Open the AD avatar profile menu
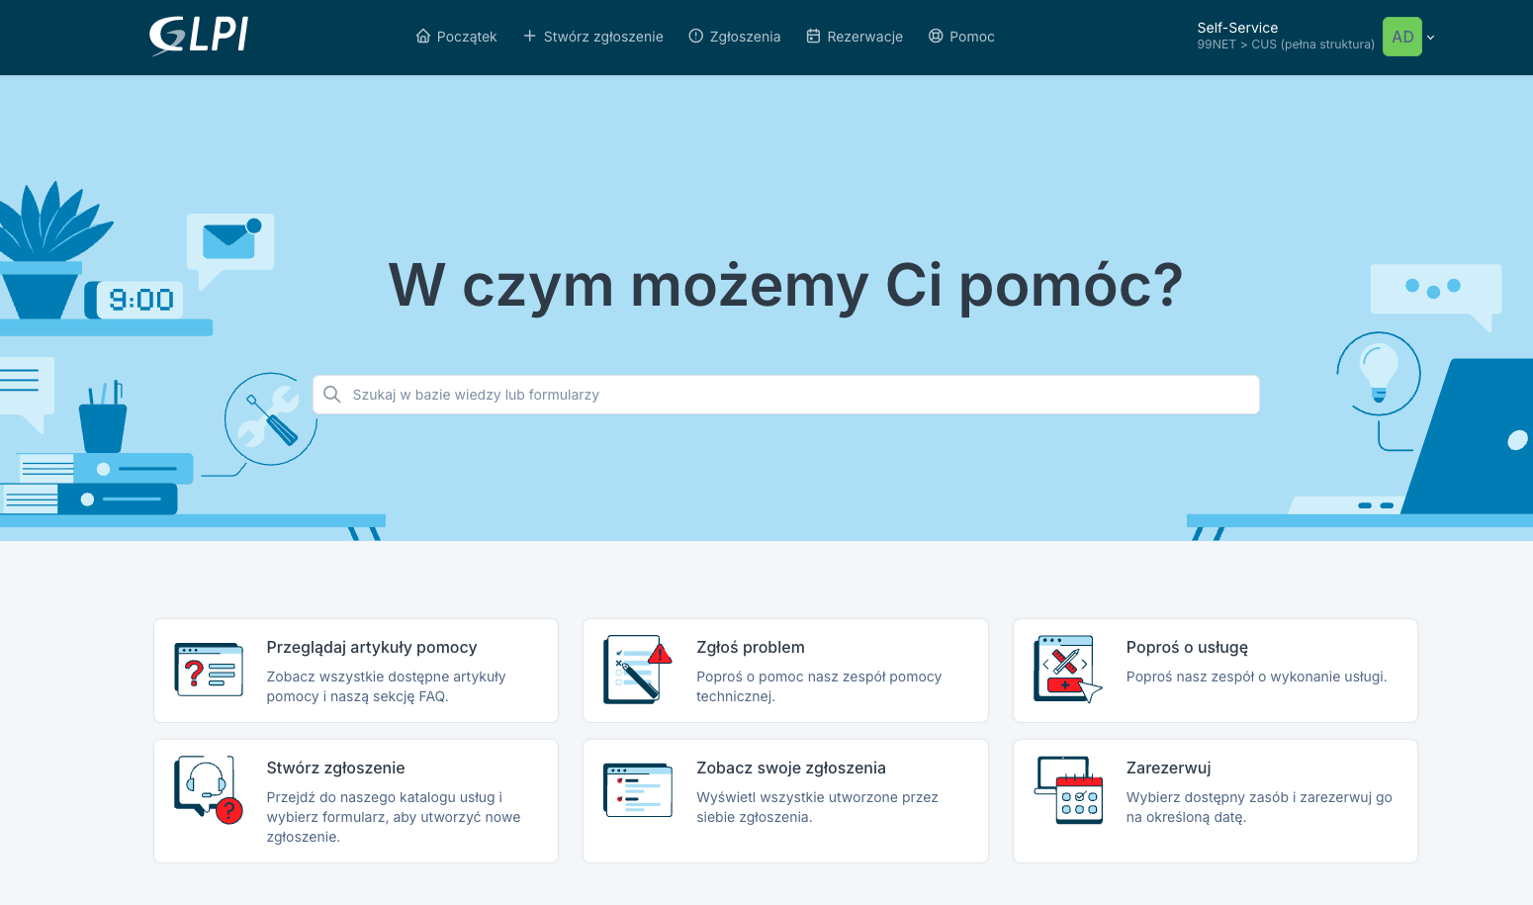This screenshot has width=1533, height=905. 1401,37
